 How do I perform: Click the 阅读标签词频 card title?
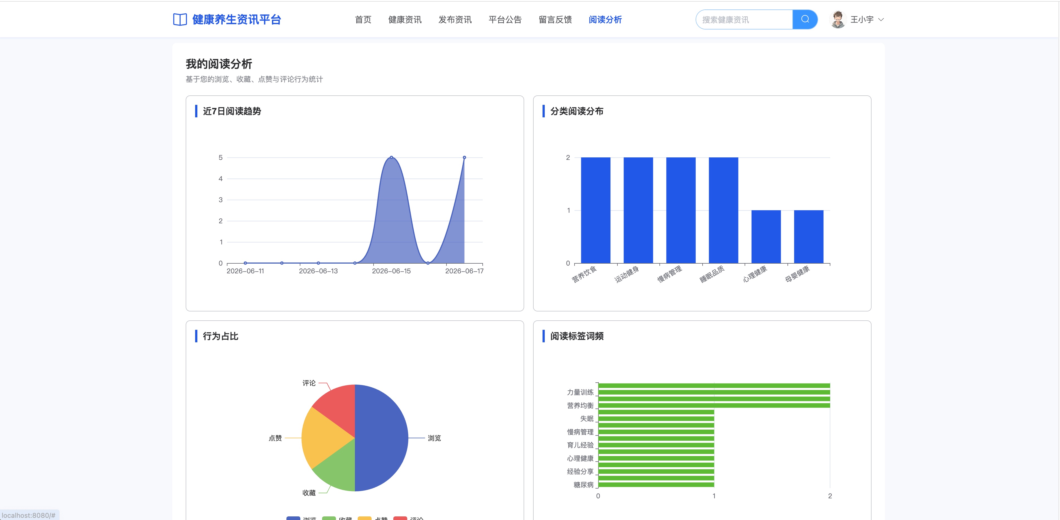click(576, 336)
